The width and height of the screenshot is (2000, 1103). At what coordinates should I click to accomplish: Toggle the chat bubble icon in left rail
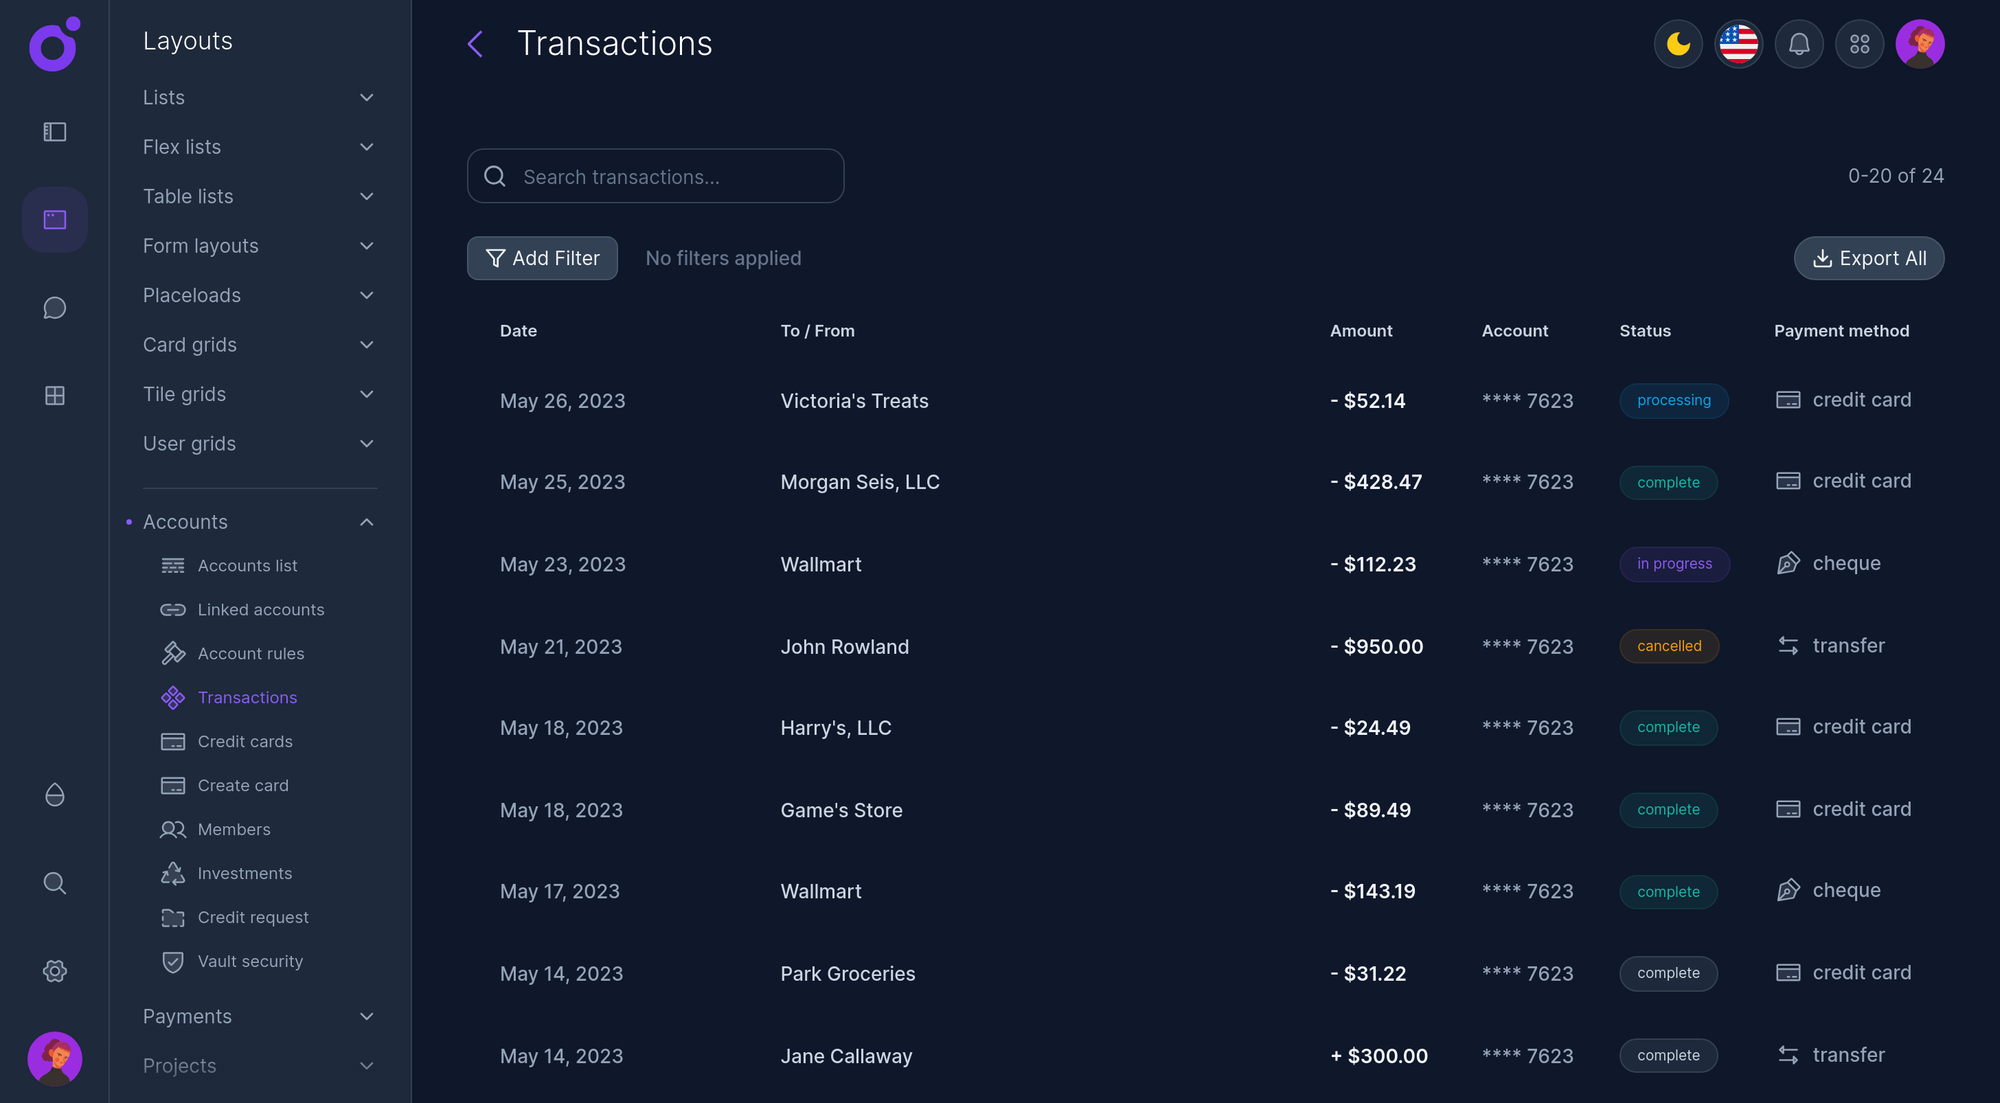click(x=54, y=308)
